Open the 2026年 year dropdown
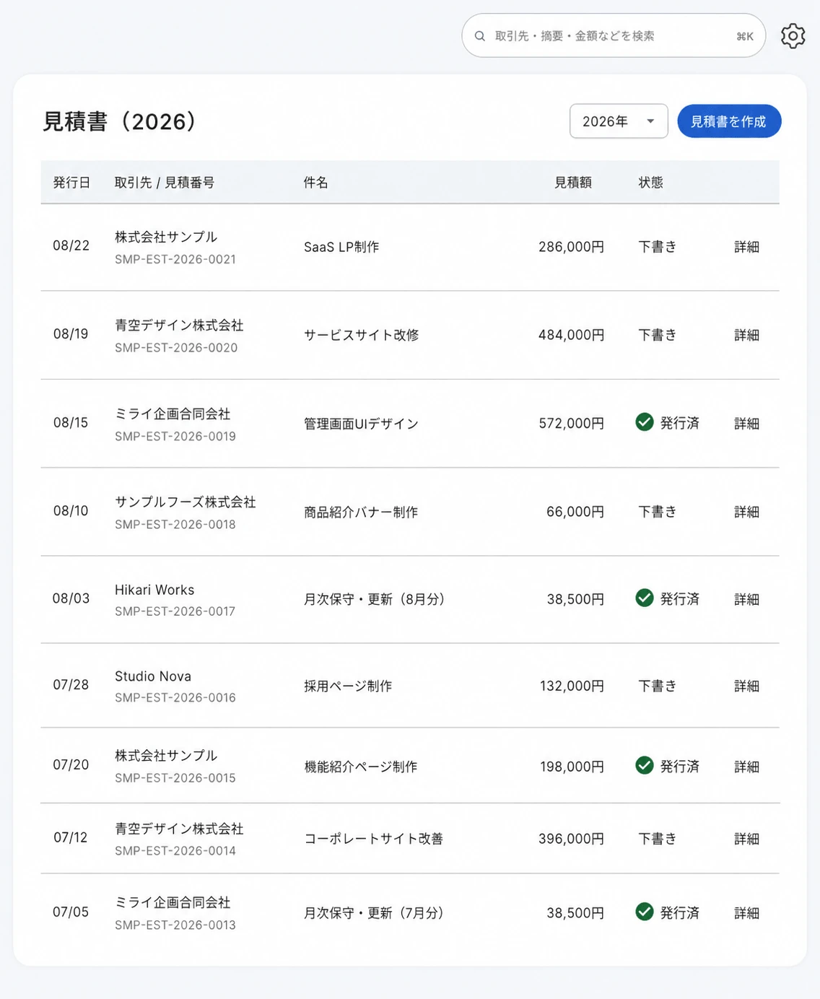820x999 pixels. [619, 121]
